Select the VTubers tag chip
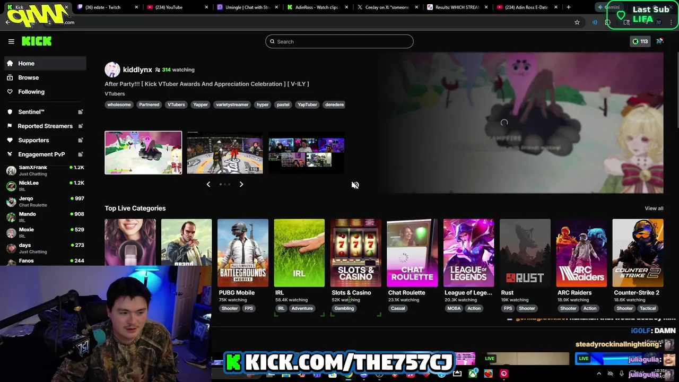 176,105
